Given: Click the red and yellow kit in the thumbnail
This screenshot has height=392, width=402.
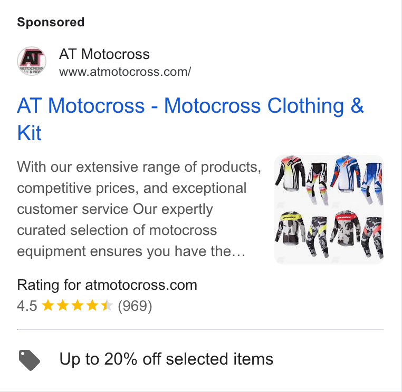Looking at the screenshot, I should tap(302, 180).
